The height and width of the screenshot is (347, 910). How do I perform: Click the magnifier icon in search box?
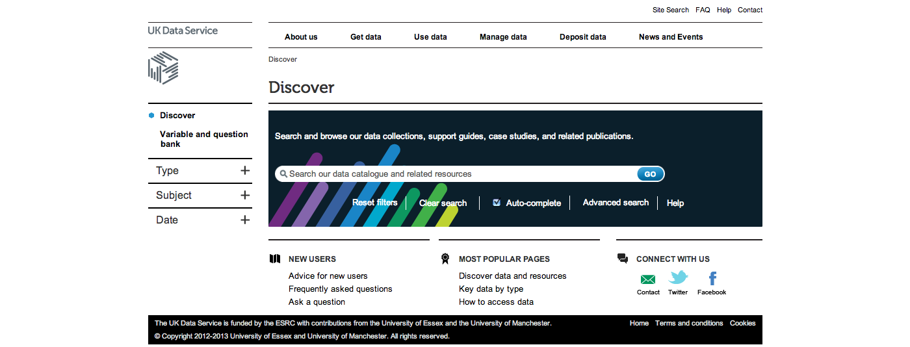[283, 174]
